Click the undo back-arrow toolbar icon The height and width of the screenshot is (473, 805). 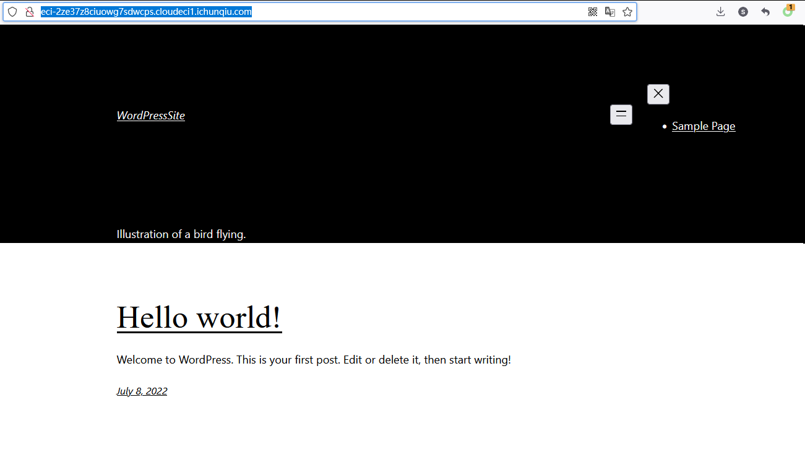765,12
